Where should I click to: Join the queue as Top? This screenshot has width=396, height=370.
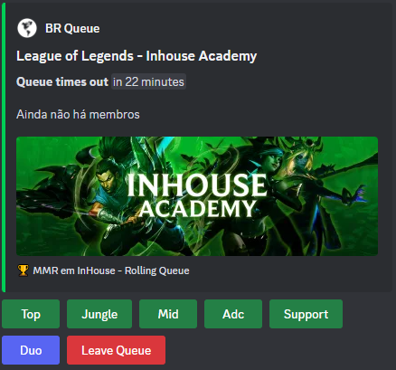[x=31, y=314]
